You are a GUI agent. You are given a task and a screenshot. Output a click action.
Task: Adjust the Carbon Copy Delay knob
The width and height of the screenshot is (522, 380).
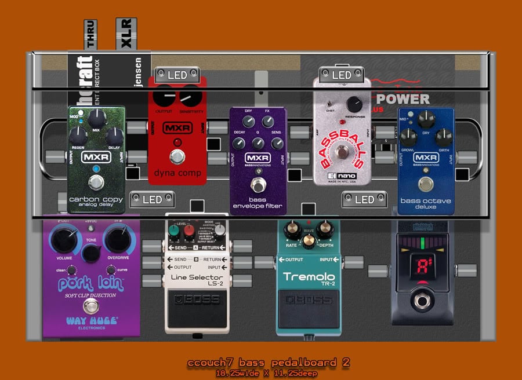coord(115,136)
